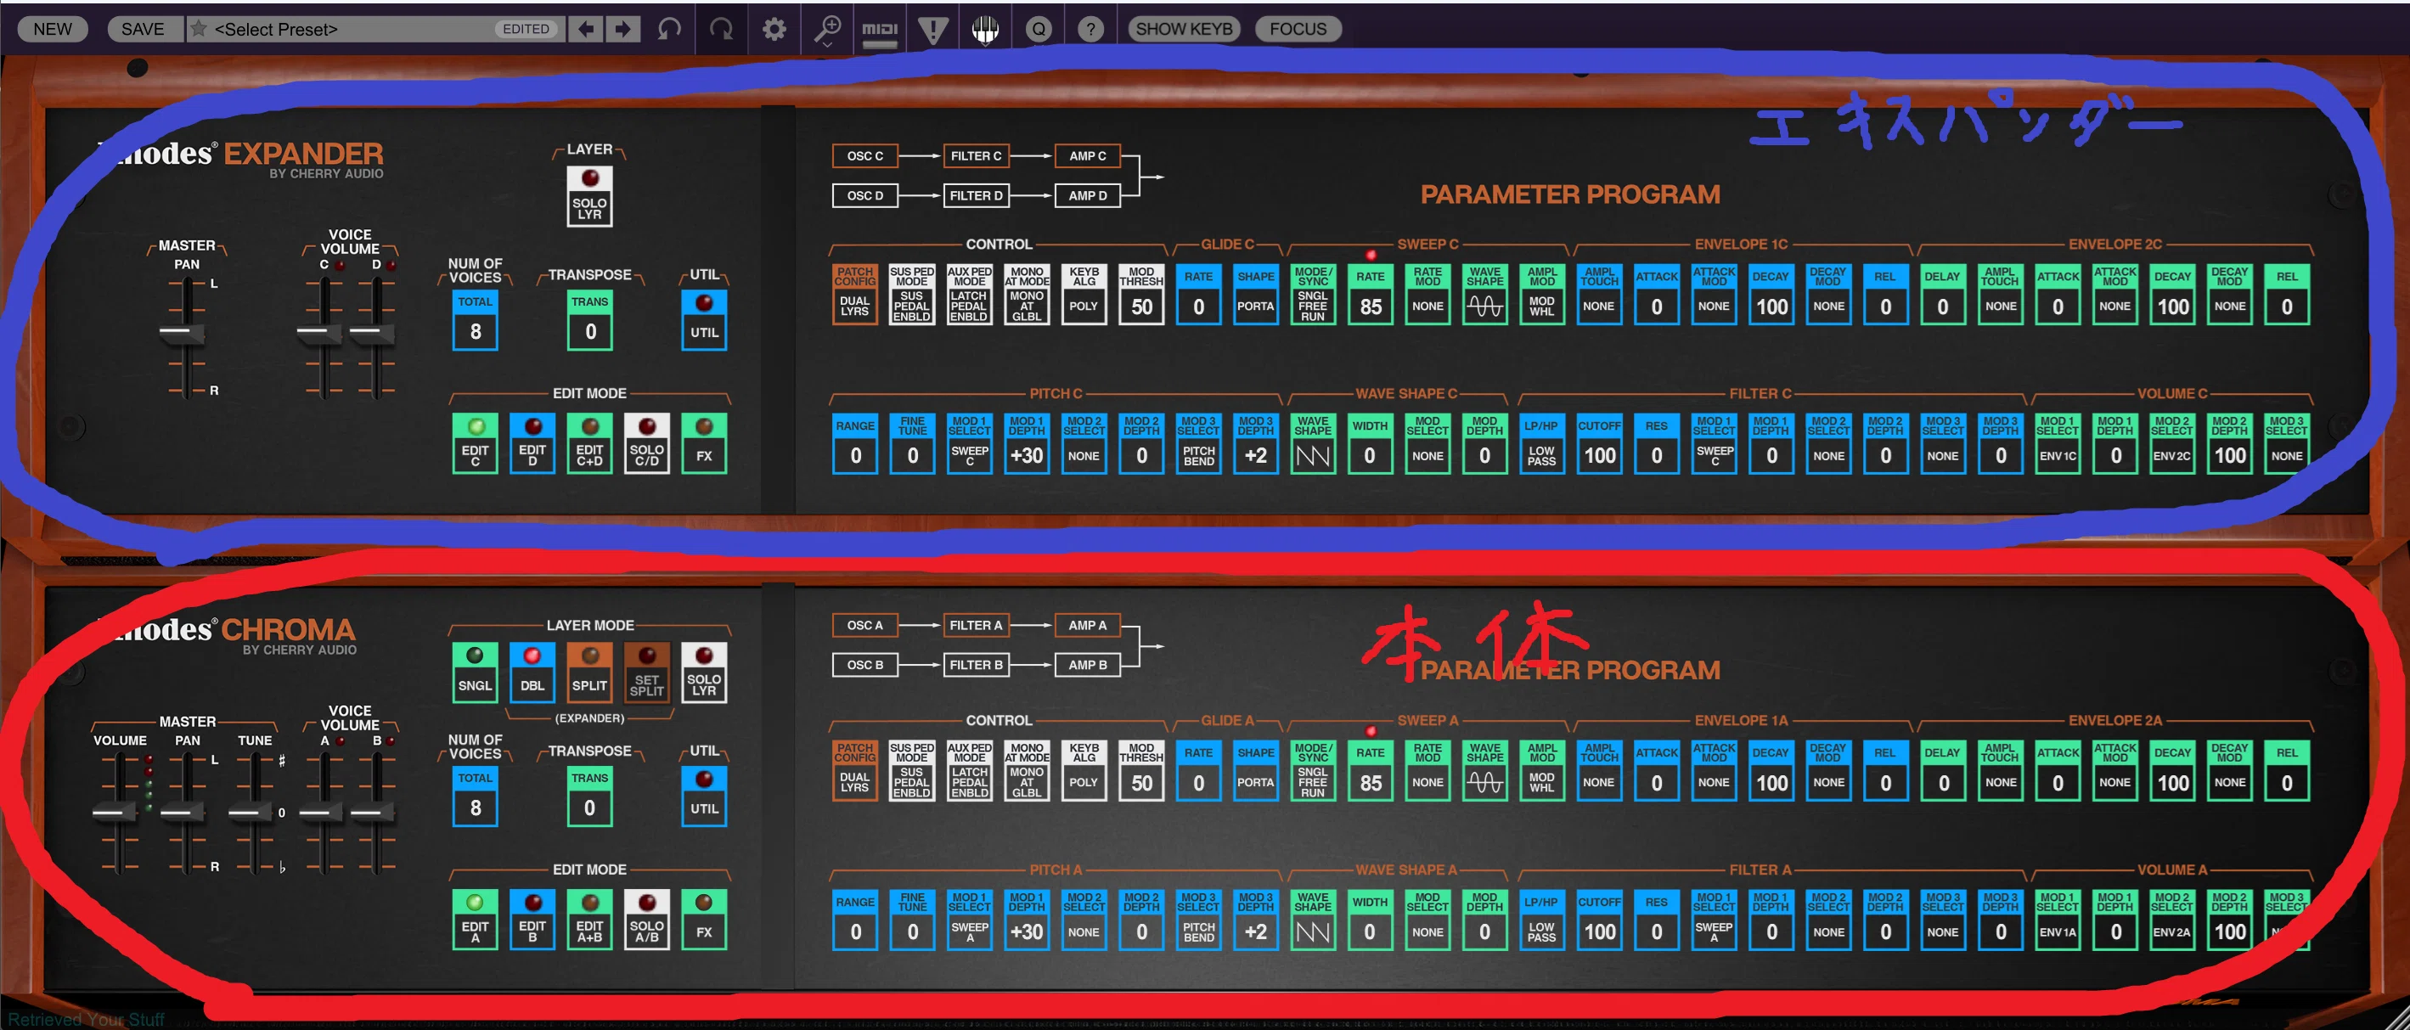Mark preset as favorite with the star

click(x=199, y=29)
